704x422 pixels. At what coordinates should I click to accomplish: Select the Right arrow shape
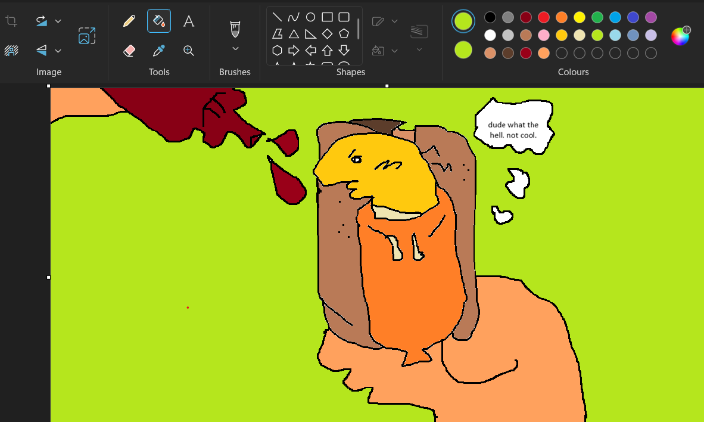pyautogui.click(x=294, y=50)
